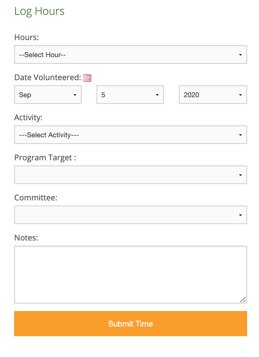The image size is (259, 357).
Task: Click the arrow on the Sep month selector
Action: pos(75,95)
